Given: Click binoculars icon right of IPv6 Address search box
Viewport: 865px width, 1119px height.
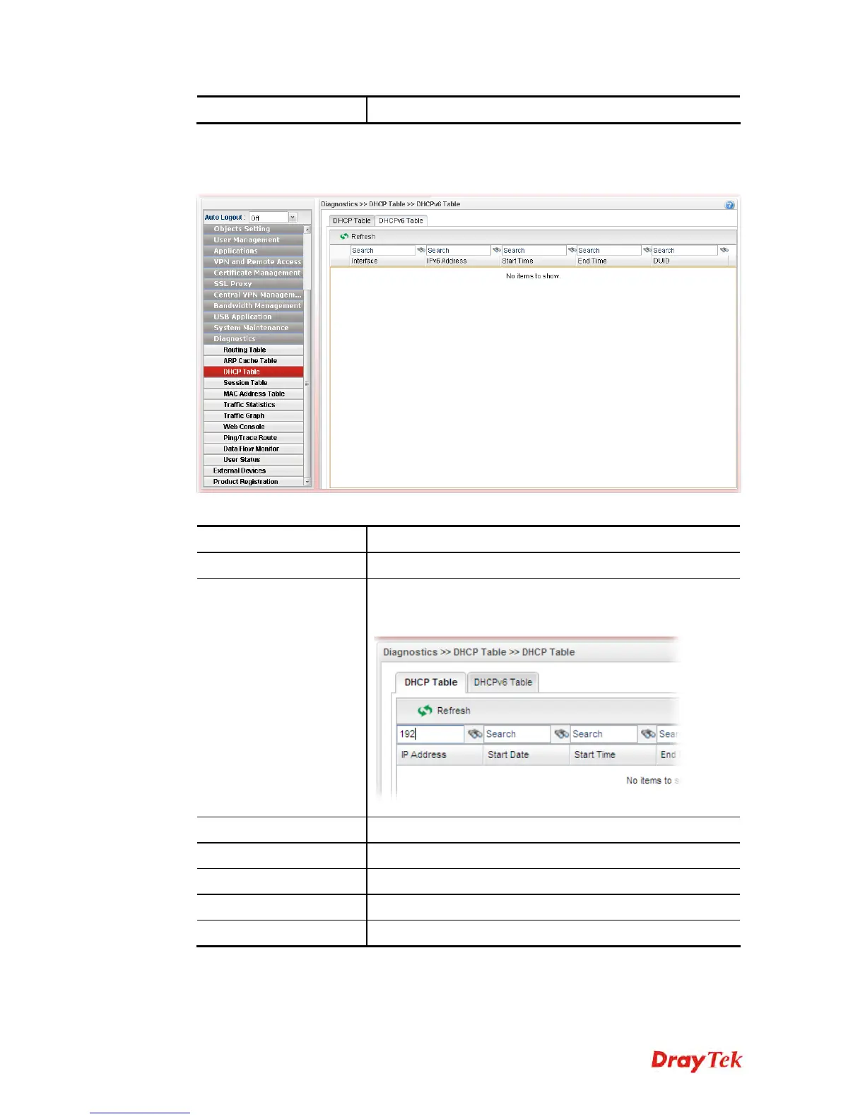Looking at the screenshot, I should pyautogui.click(x=496, y=250).
